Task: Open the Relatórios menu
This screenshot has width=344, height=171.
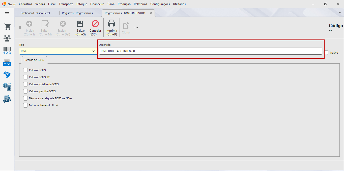Action: coord(140,4)
